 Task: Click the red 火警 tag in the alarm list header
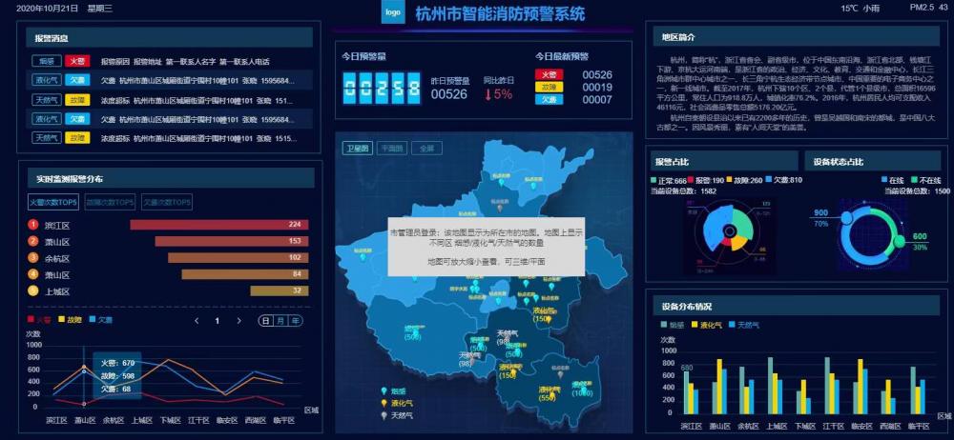click(x=76, y=61)
